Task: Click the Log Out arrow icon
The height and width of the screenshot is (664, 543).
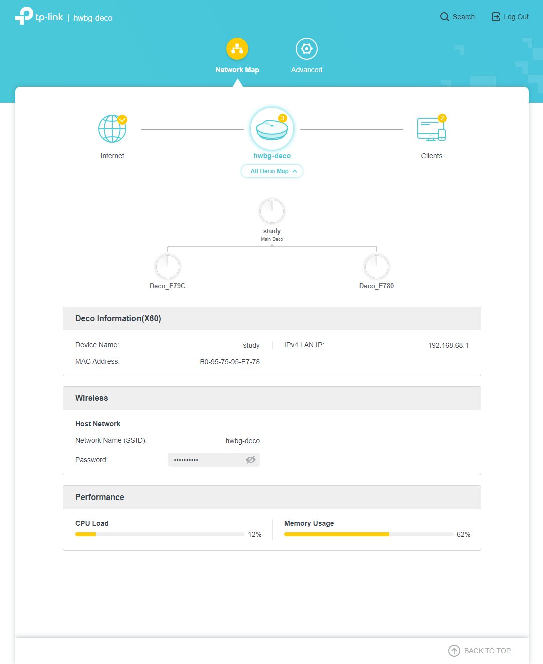Action: pyautogui.click(x=496, y=17)
